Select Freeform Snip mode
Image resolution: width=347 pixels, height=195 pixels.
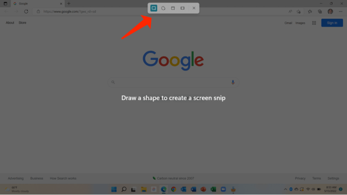click(x=163, y=8)
